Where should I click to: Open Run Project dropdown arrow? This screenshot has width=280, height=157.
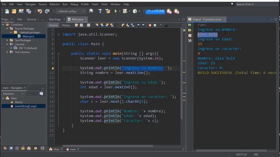[x=120, y=11]
